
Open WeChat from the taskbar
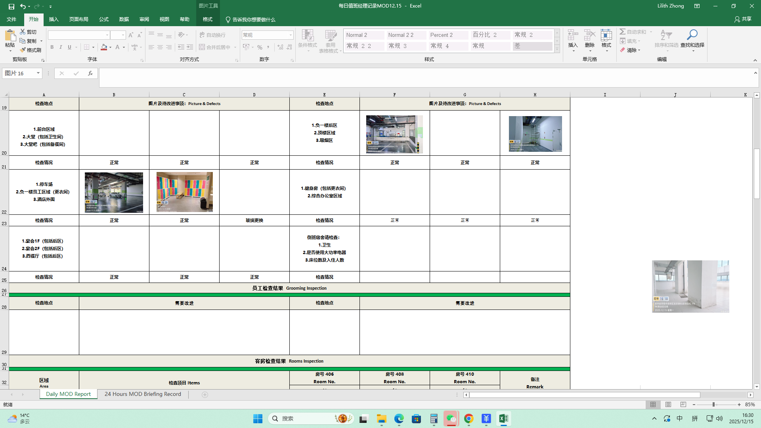pos(451,418)
